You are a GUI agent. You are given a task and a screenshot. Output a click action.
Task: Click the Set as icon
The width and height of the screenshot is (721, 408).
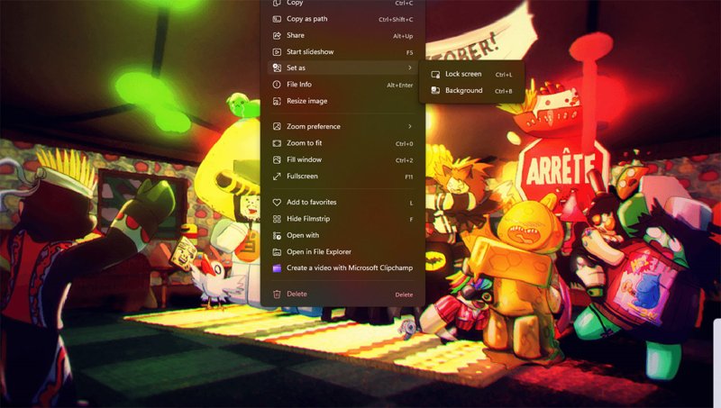(x=277, y=68)
